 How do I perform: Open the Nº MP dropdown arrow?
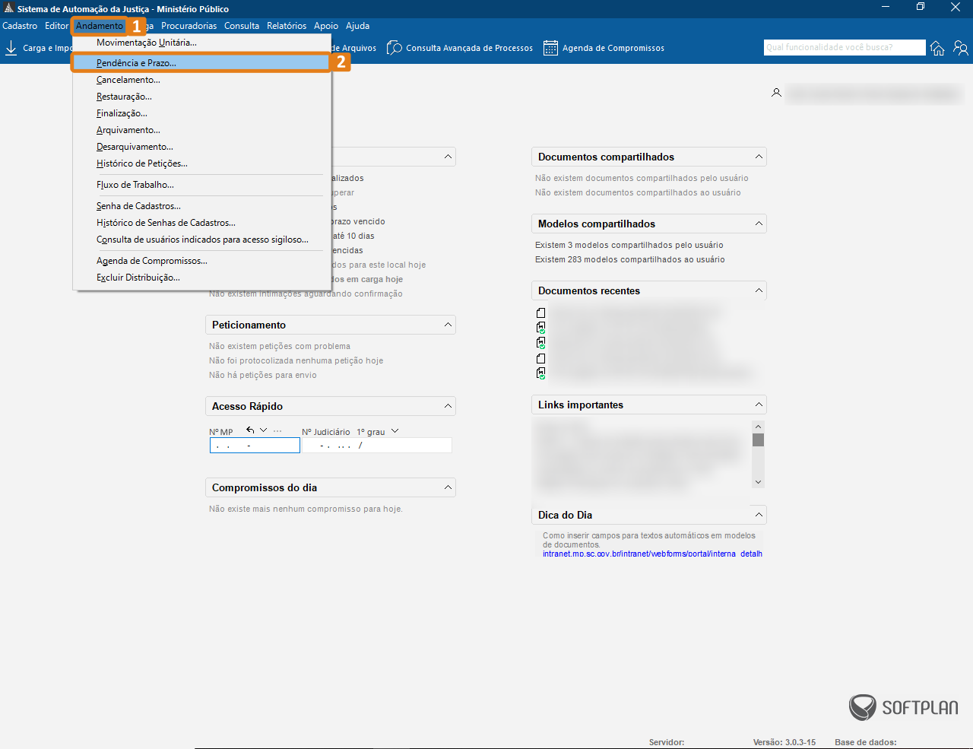(264, 430)
